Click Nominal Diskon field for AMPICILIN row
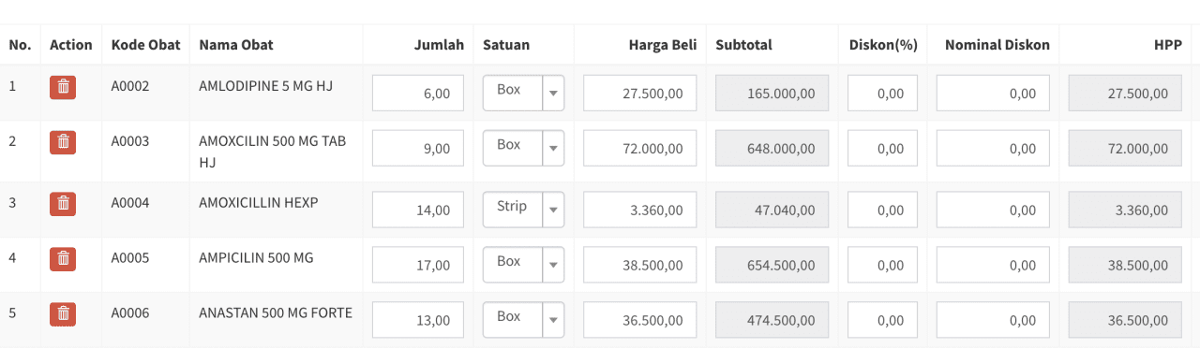 pyautogui.click(x=993, y=265)
